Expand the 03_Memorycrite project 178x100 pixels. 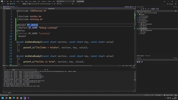click(138, 21)
